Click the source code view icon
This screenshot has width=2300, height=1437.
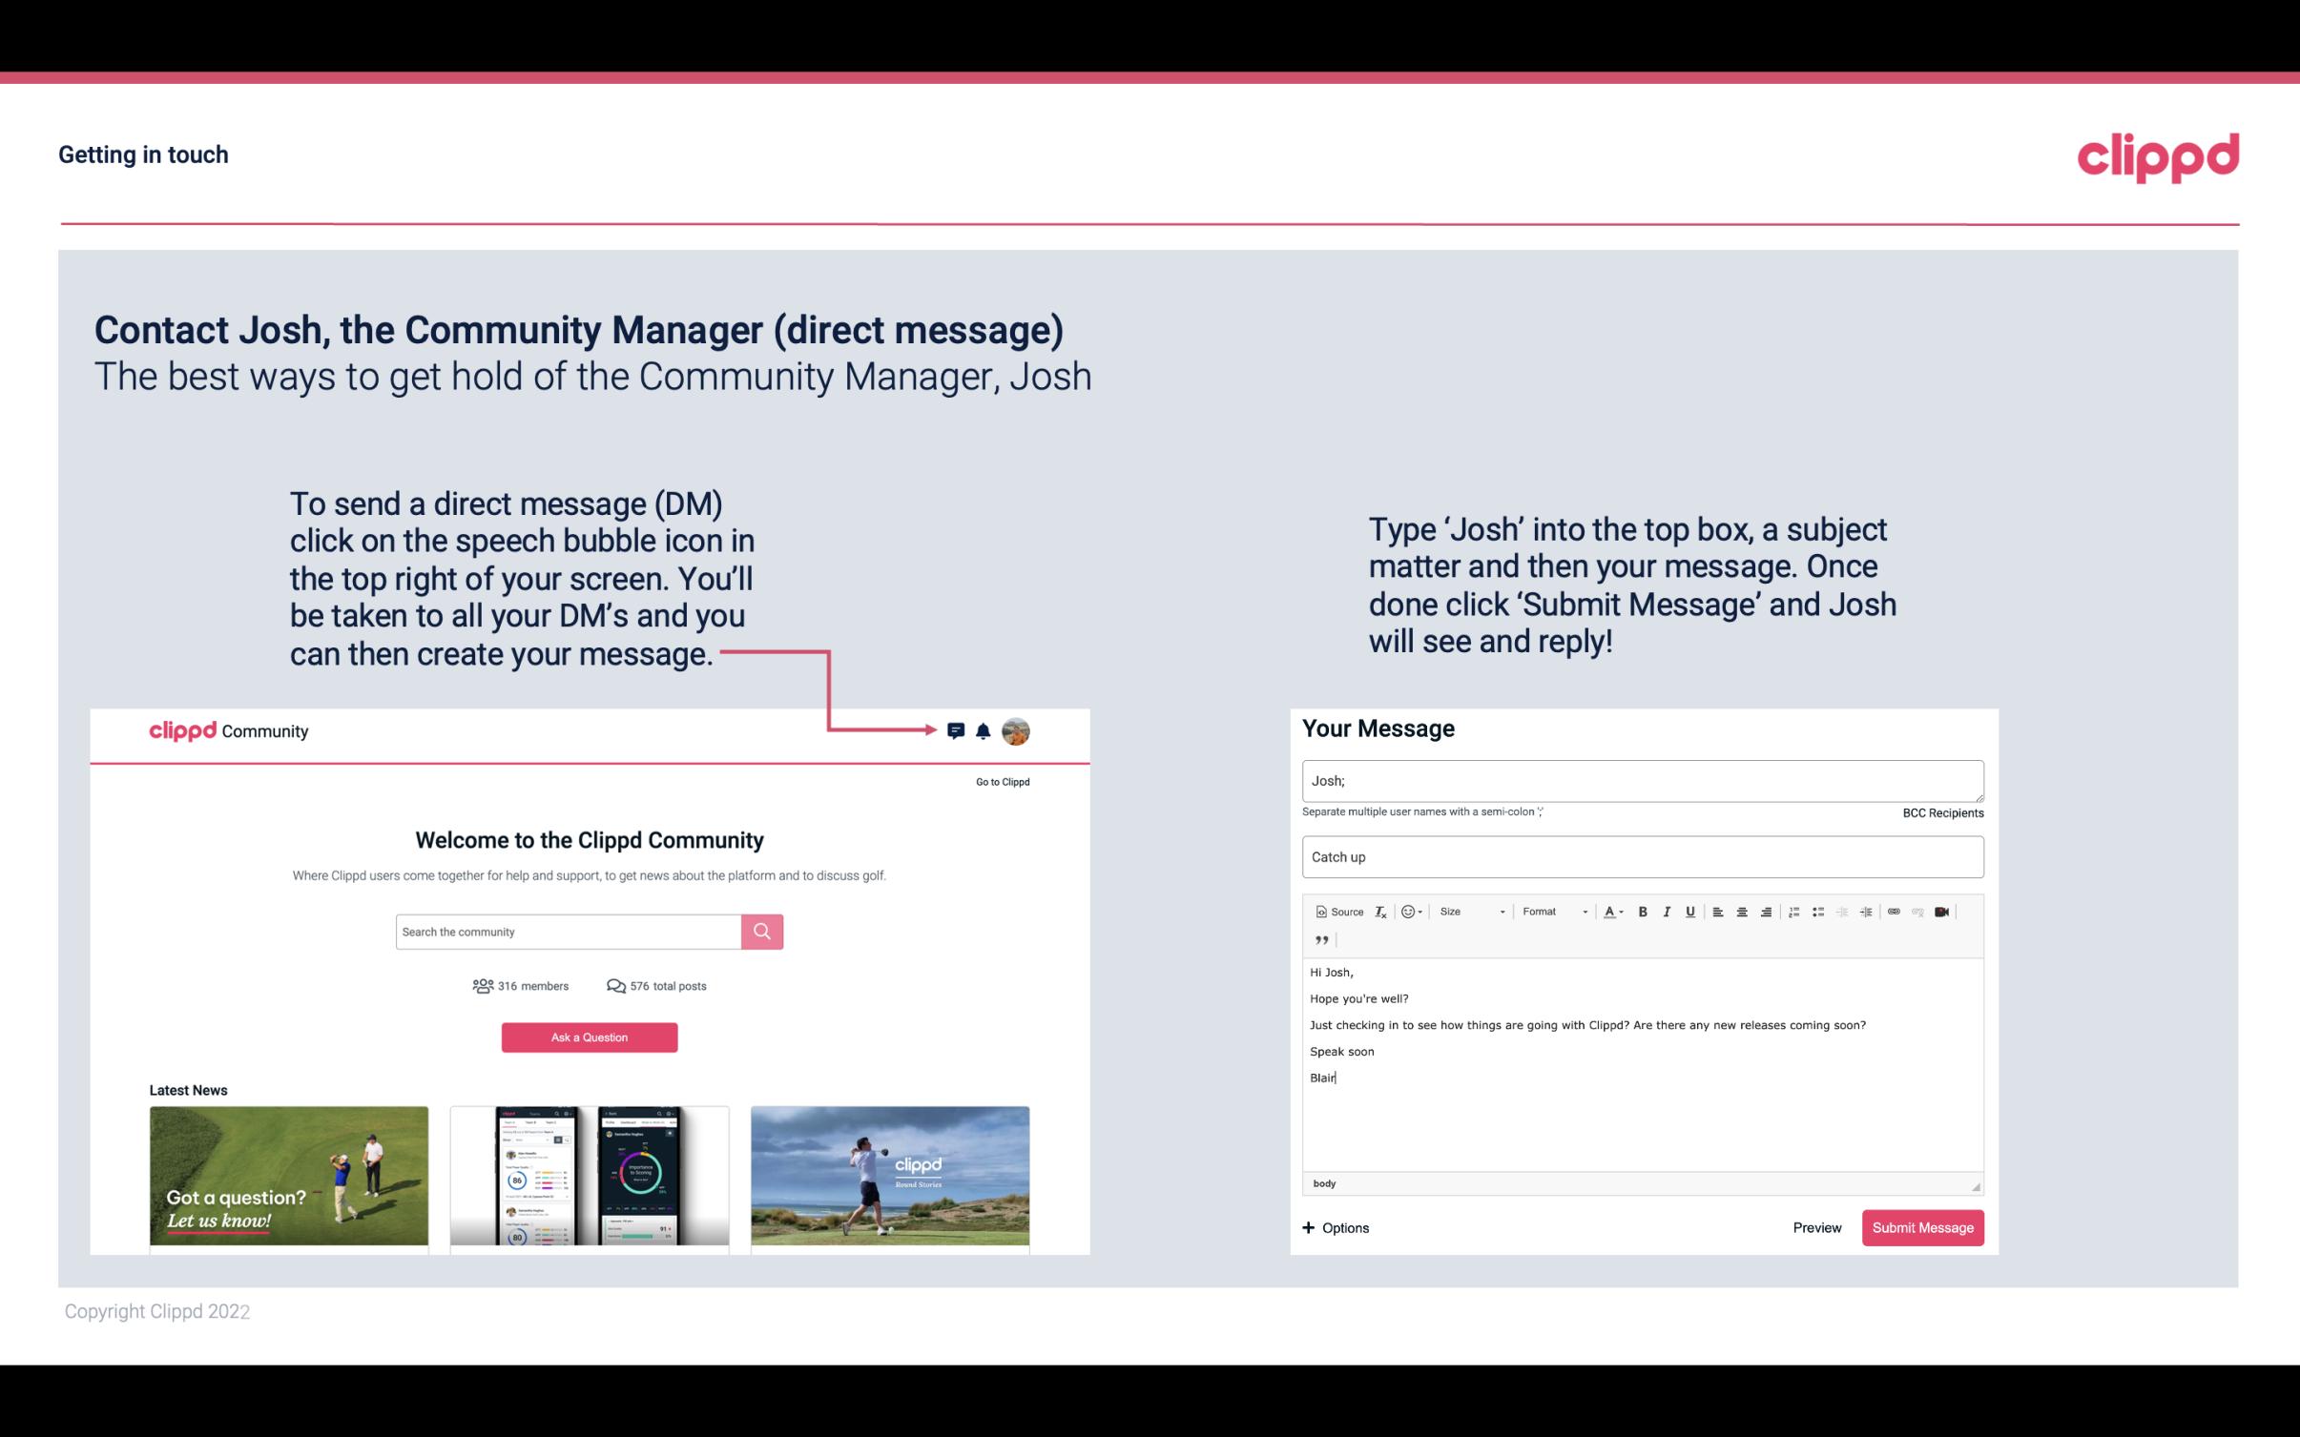coord(1333,911)
